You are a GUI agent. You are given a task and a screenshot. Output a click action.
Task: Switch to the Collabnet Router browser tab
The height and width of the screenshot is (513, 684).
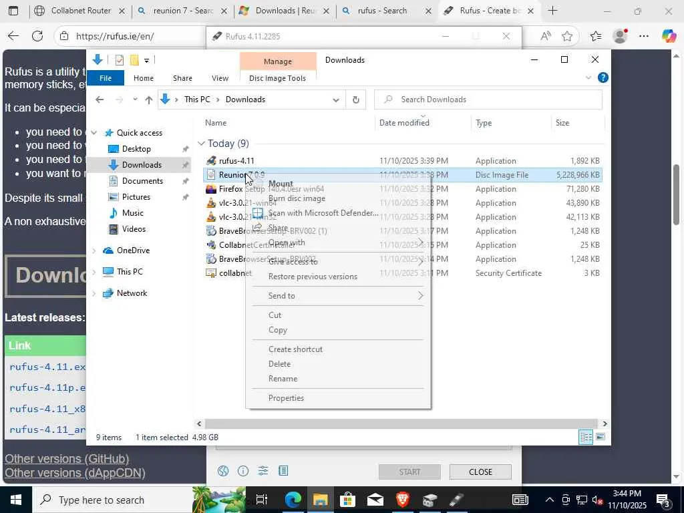[x=80, y=11]
